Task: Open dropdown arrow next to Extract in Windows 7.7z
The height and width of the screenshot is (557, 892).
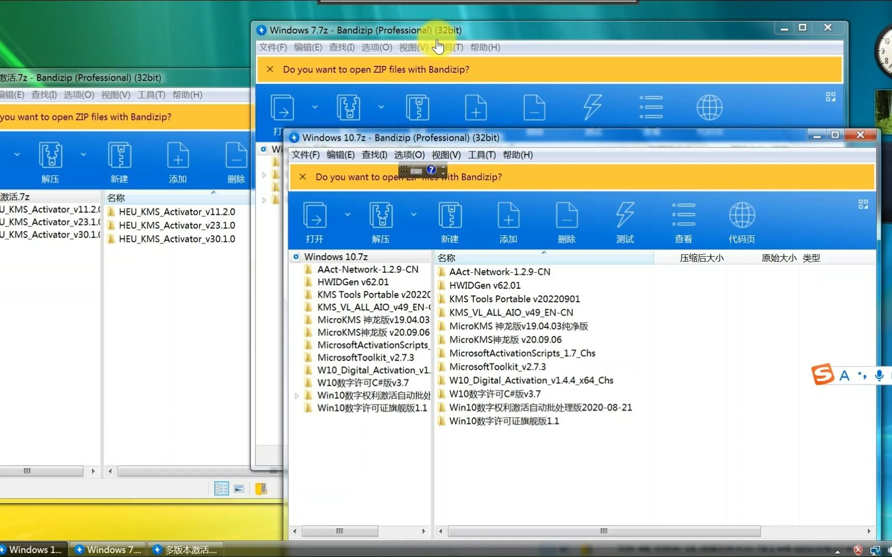Action: pyautogui.click(x=381, y=107)
